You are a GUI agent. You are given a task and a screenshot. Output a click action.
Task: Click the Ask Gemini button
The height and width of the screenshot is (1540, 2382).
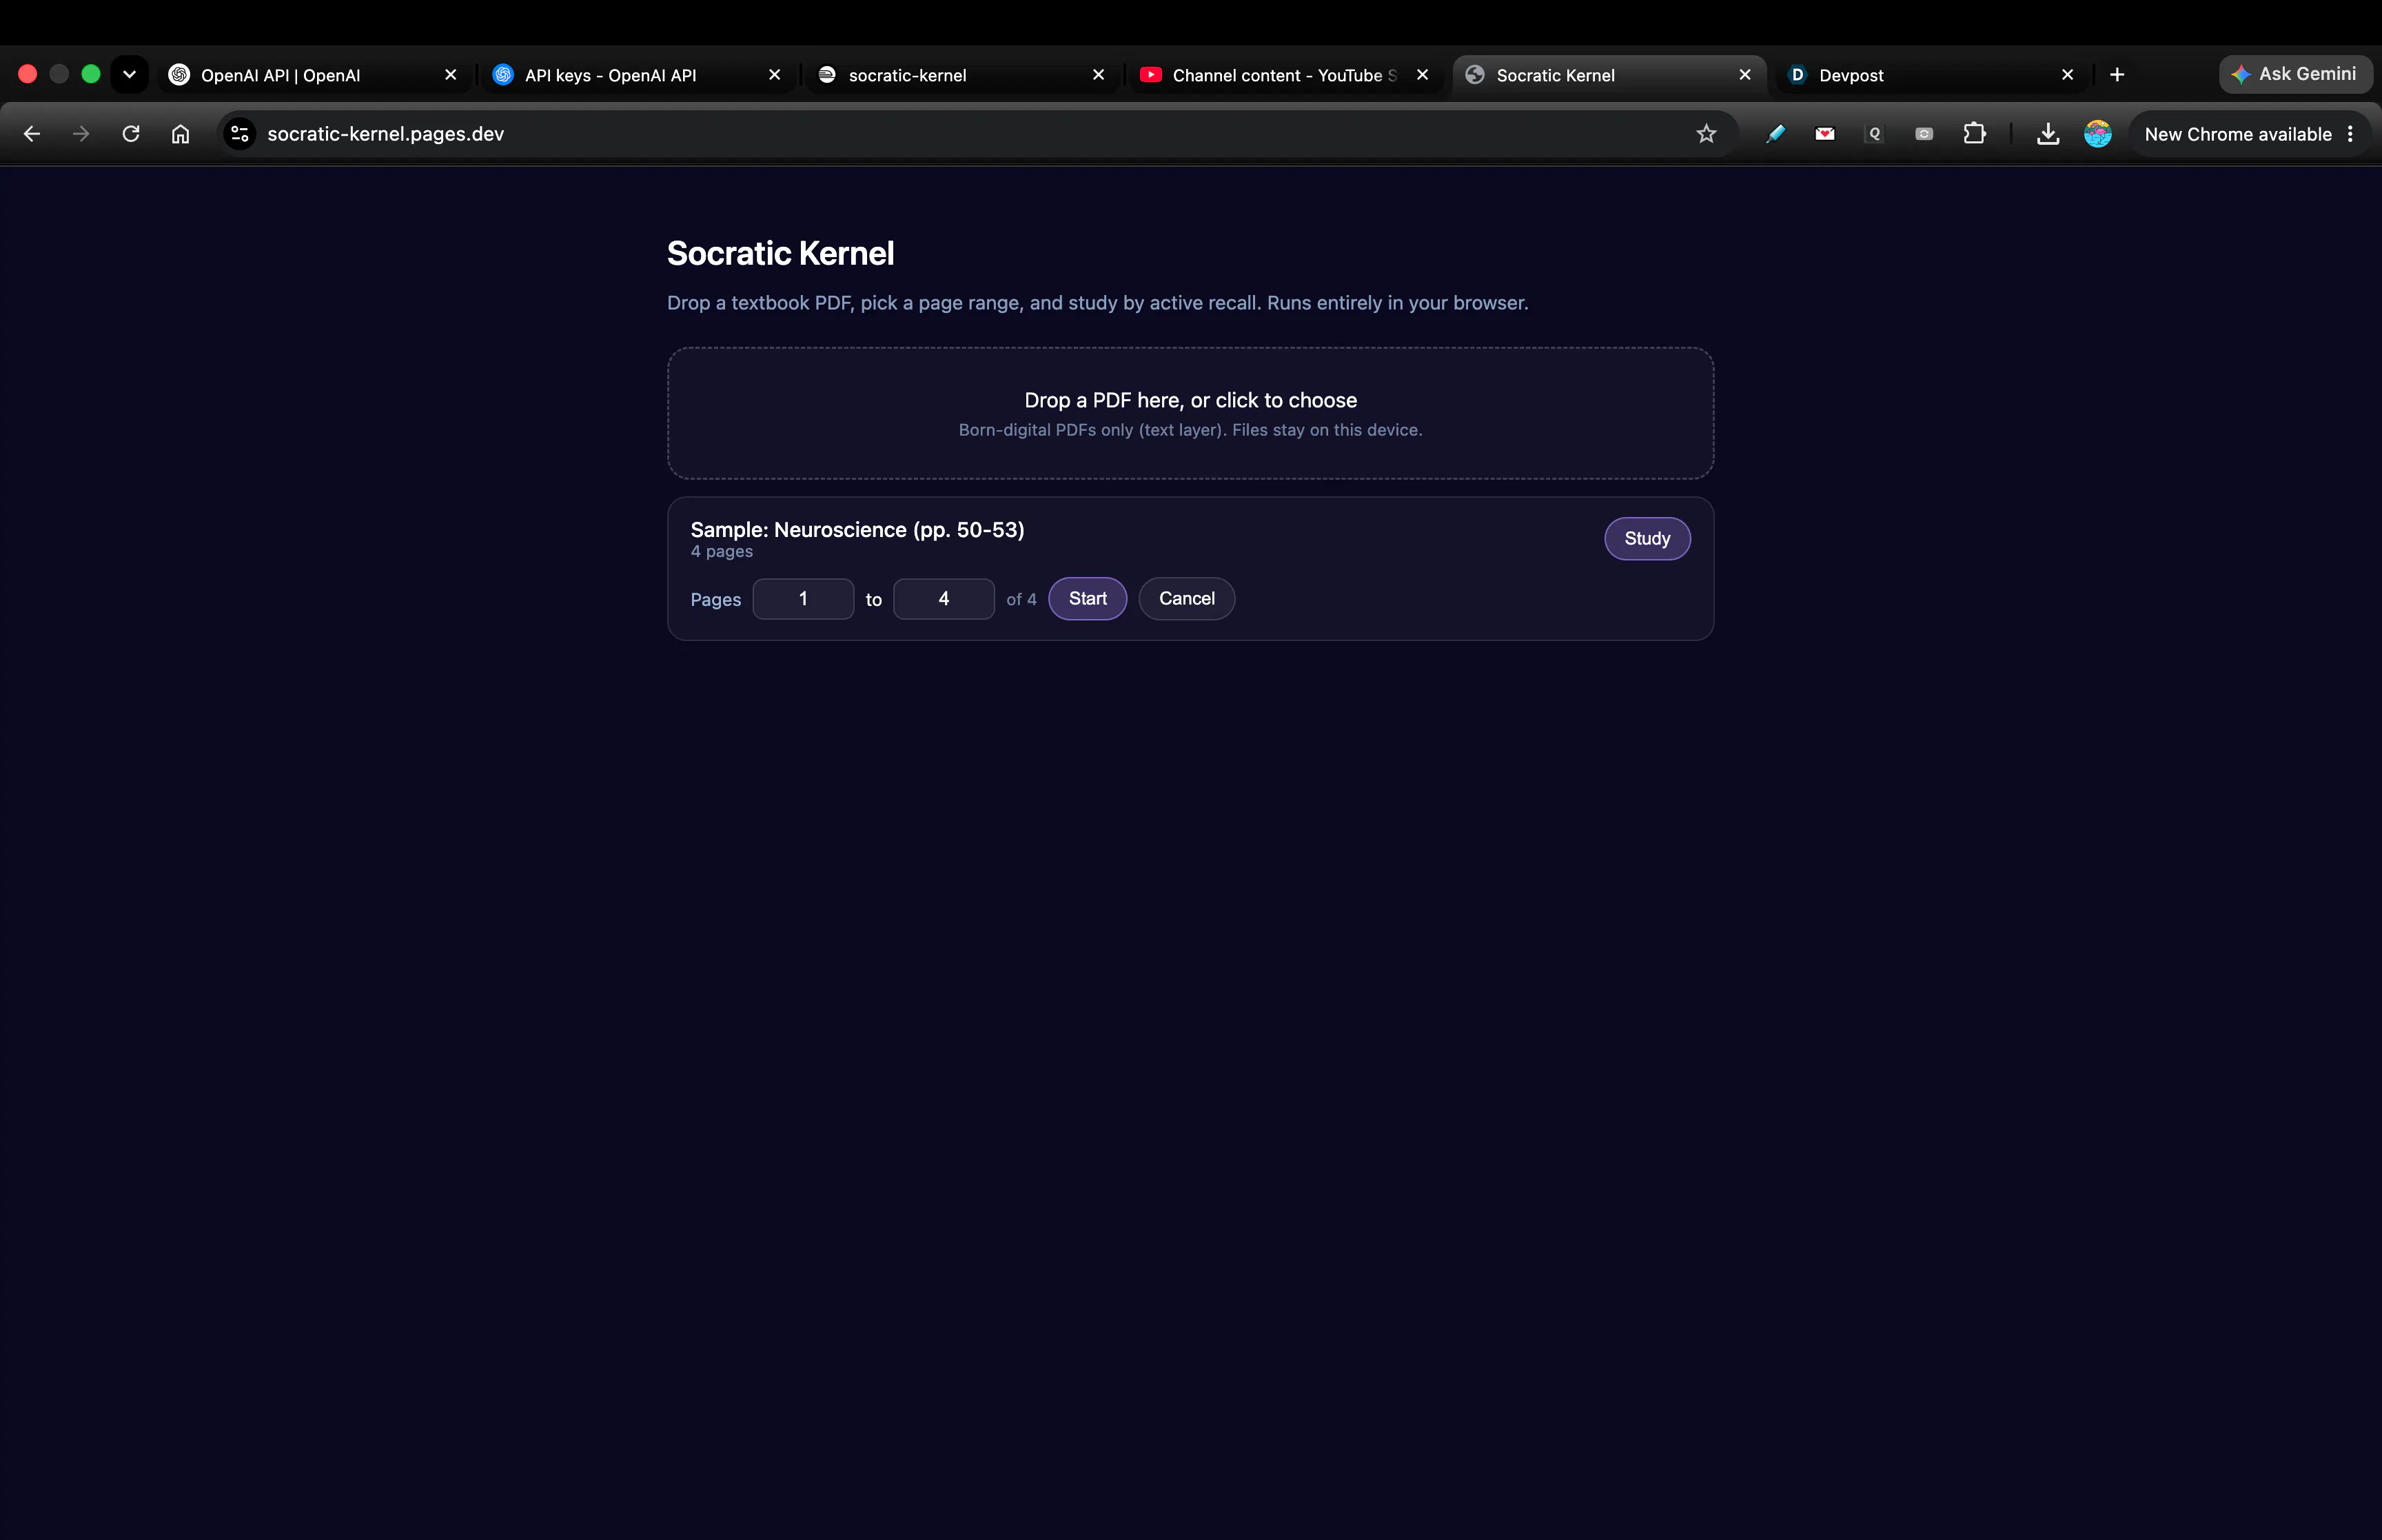tap(2296, 74)
